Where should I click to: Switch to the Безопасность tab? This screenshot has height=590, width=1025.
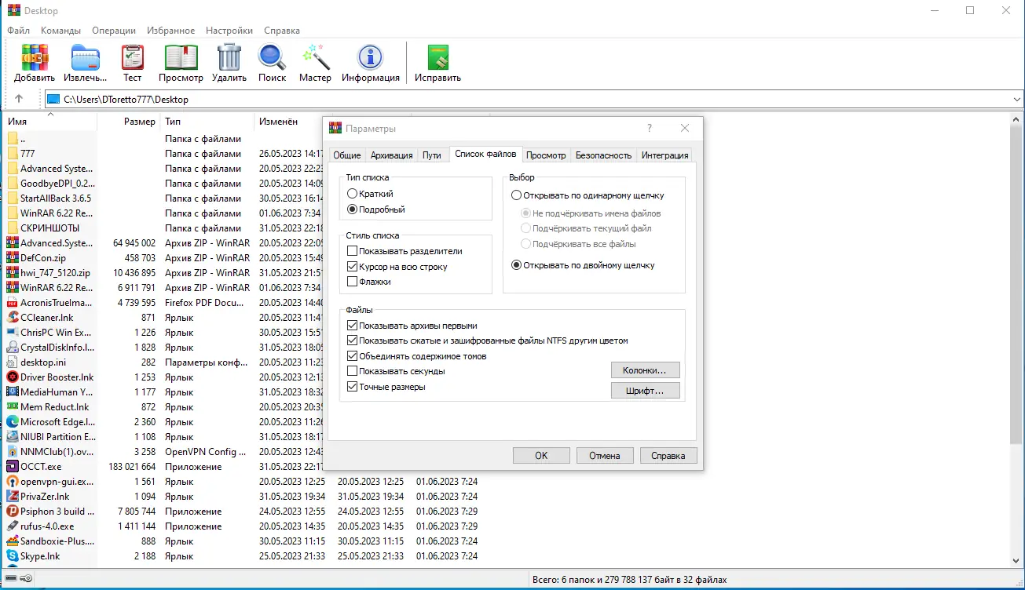tap(603, 155)
